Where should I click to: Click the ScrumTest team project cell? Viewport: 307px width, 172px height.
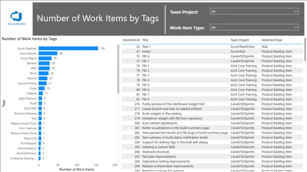point(238,52)
